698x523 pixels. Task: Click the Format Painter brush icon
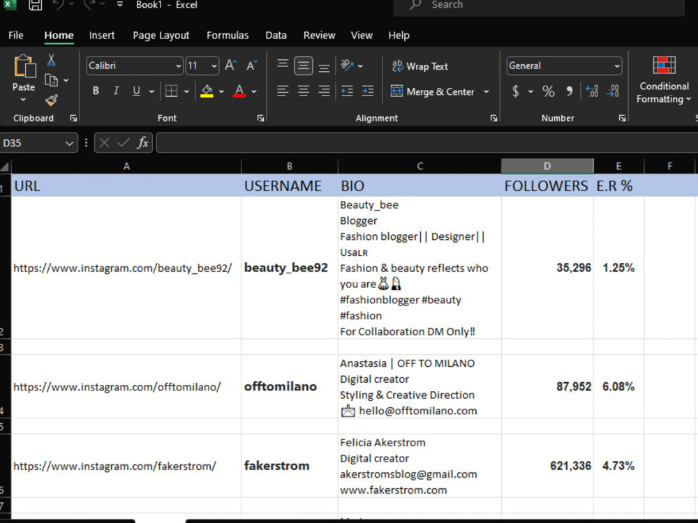click(x=51, y=100)
